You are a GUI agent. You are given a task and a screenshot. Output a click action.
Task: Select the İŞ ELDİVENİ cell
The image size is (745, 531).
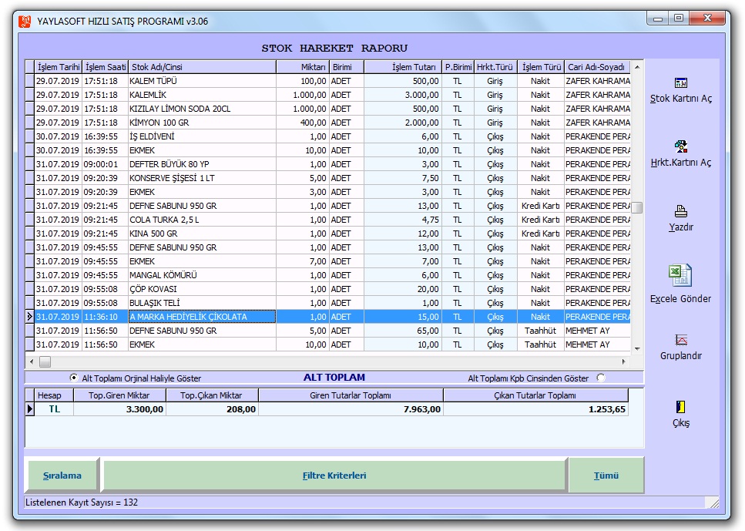202,136
